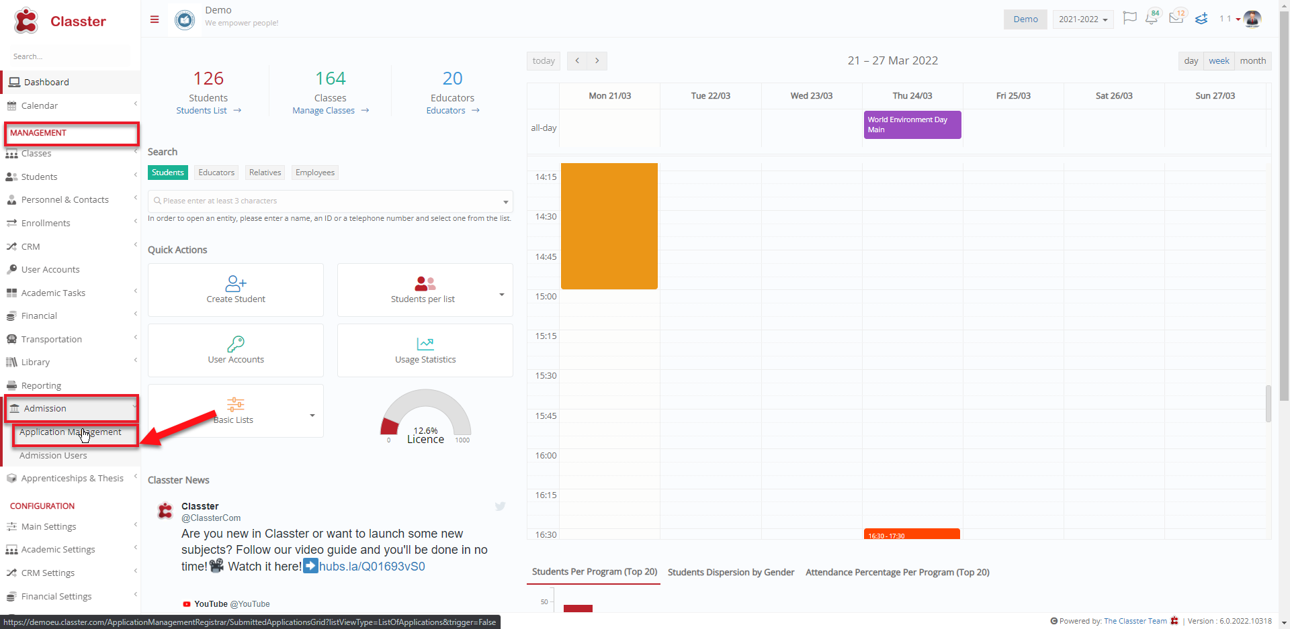Screen dimensions: 1290x629
Task: Click the Usage Statistics chart icon
Action: [425, 344]
